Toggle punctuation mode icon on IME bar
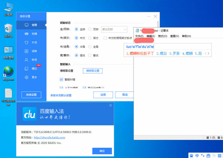The width and height of the screenshot is (223, 158). [203, 155]
